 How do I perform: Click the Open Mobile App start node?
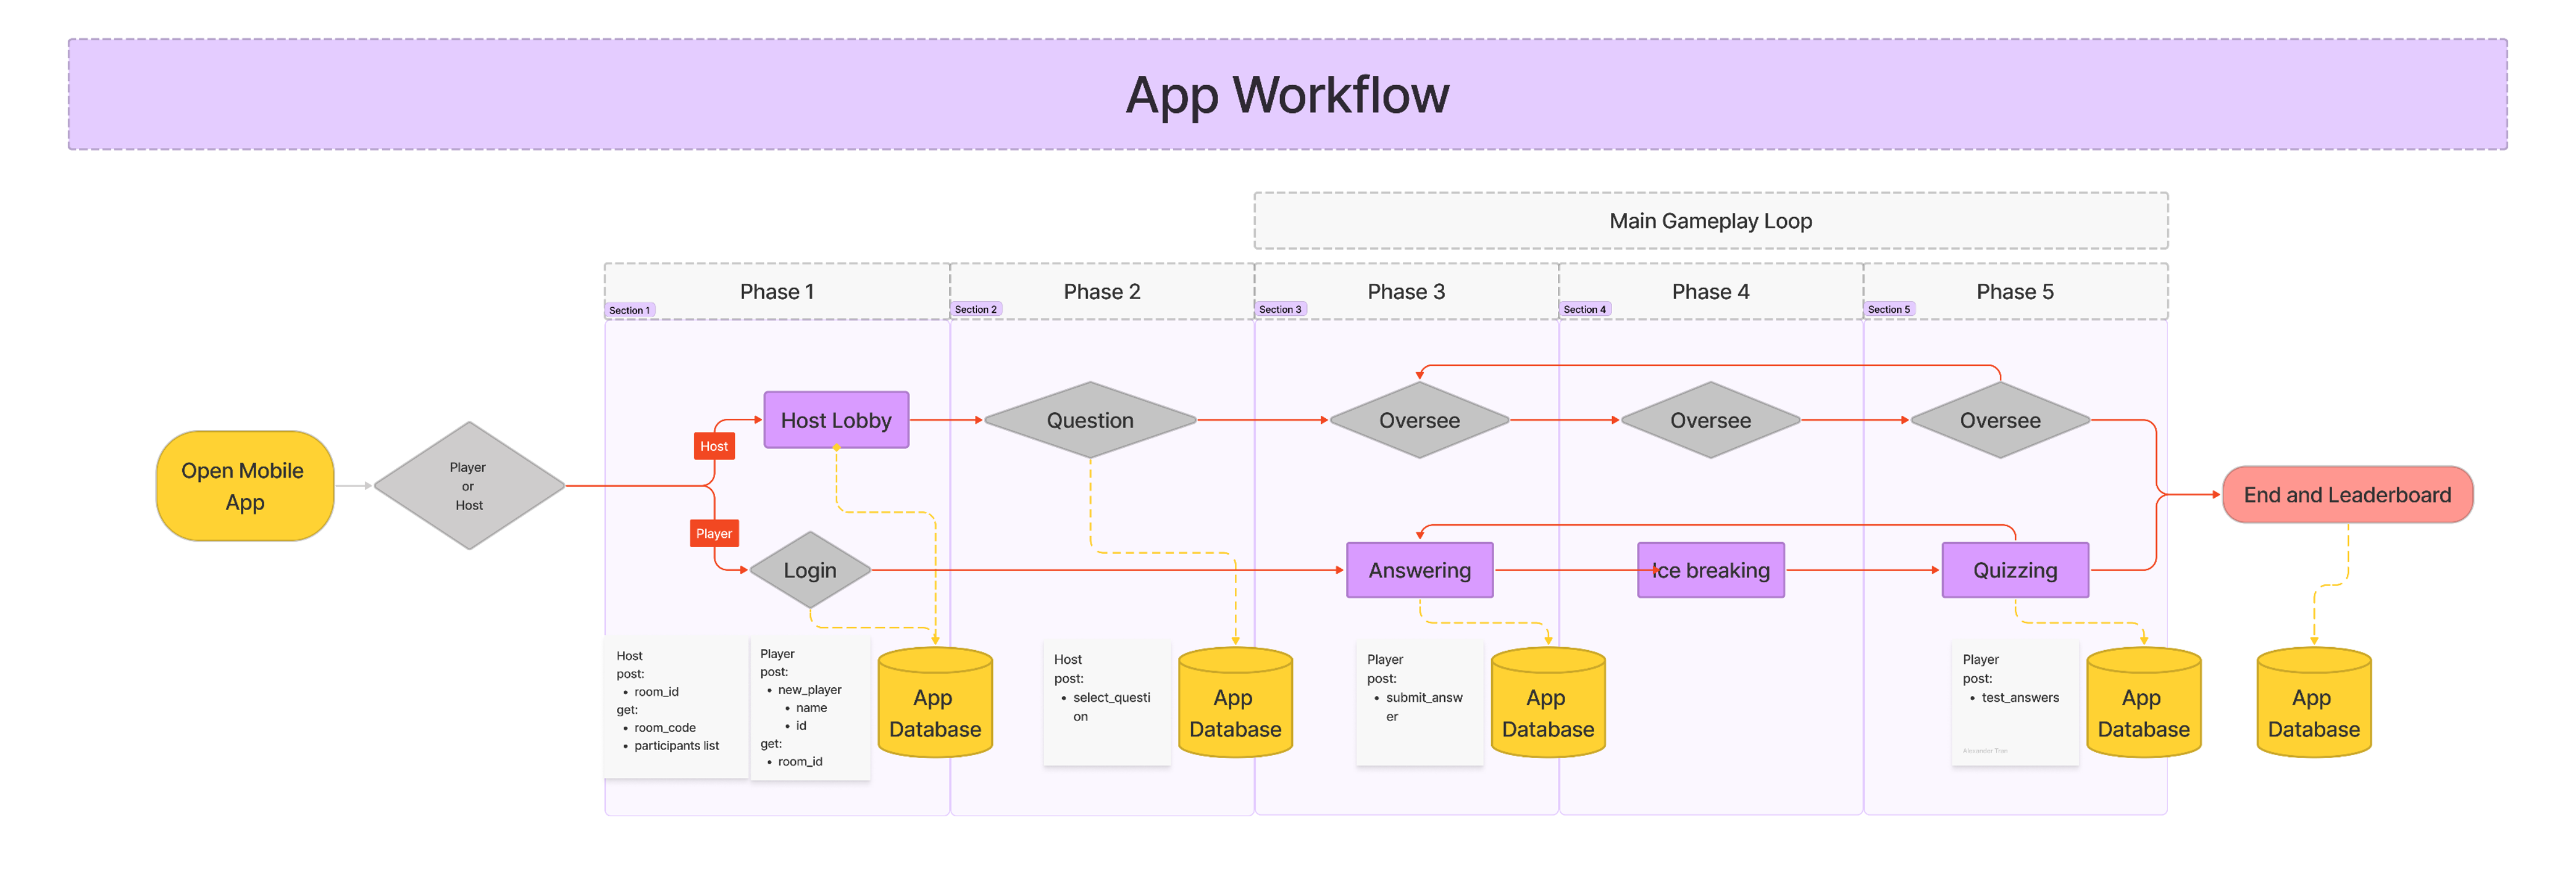[244, 487]
